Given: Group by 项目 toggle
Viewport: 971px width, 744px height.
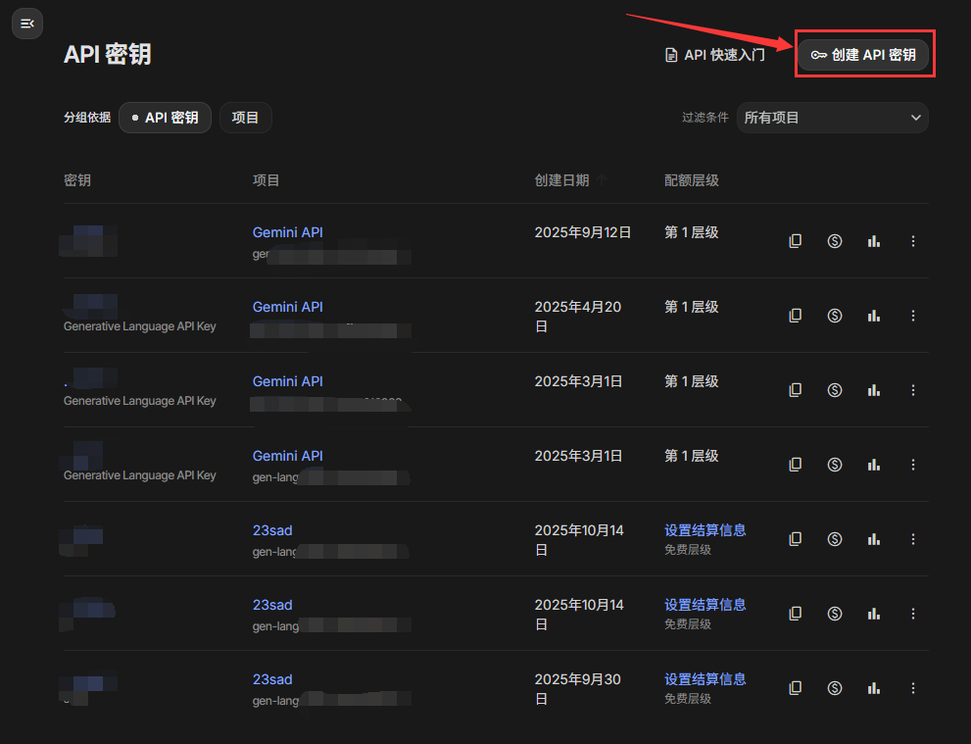Looking at the screenshot, I should tap(245, 118).
